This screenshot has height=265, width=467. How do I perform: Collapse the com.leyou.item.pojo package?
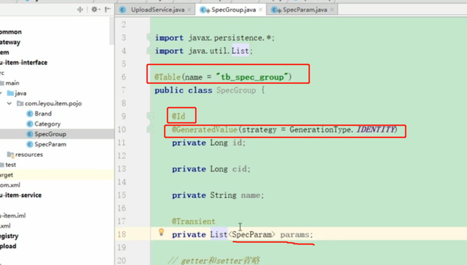pyautogui.click(x=9, y=103)
